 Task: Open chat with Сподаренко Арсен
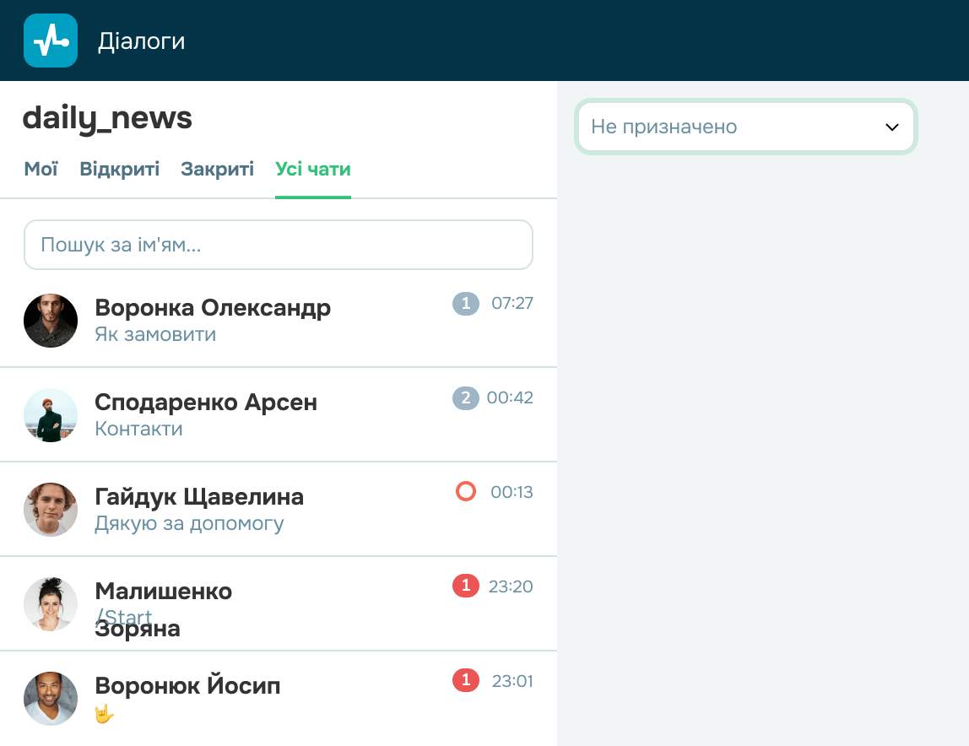pyautogui.click(x=278, y=414)
